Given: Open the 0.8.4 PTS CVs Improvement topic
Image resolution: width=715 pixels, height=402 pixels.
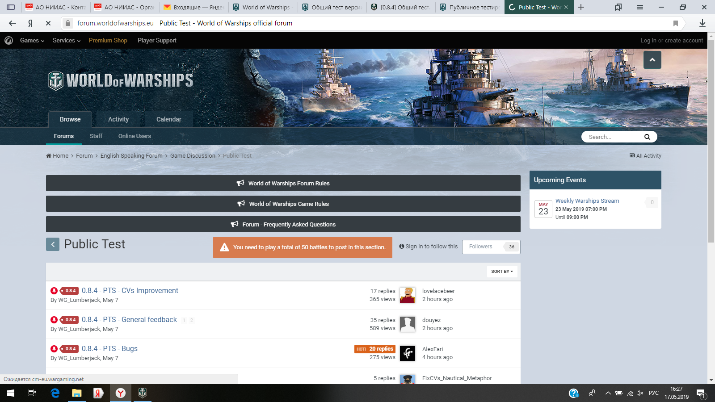Looking at the screenshot, I should (130, 290).
